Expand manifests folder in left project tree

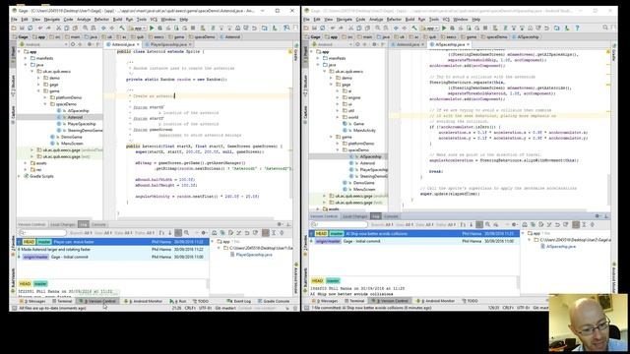(x=27, y=58)
